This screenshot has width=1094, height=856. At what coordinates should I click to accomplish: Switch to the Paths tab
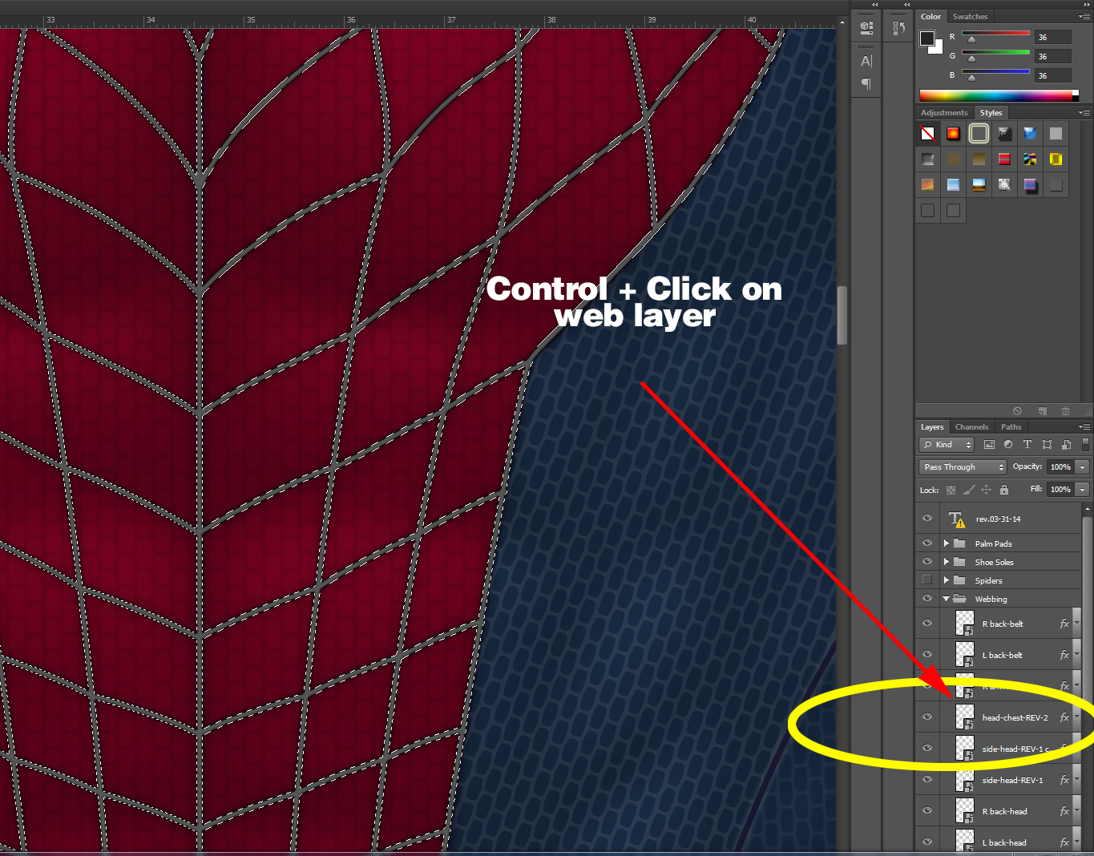tap(1011, 427)
